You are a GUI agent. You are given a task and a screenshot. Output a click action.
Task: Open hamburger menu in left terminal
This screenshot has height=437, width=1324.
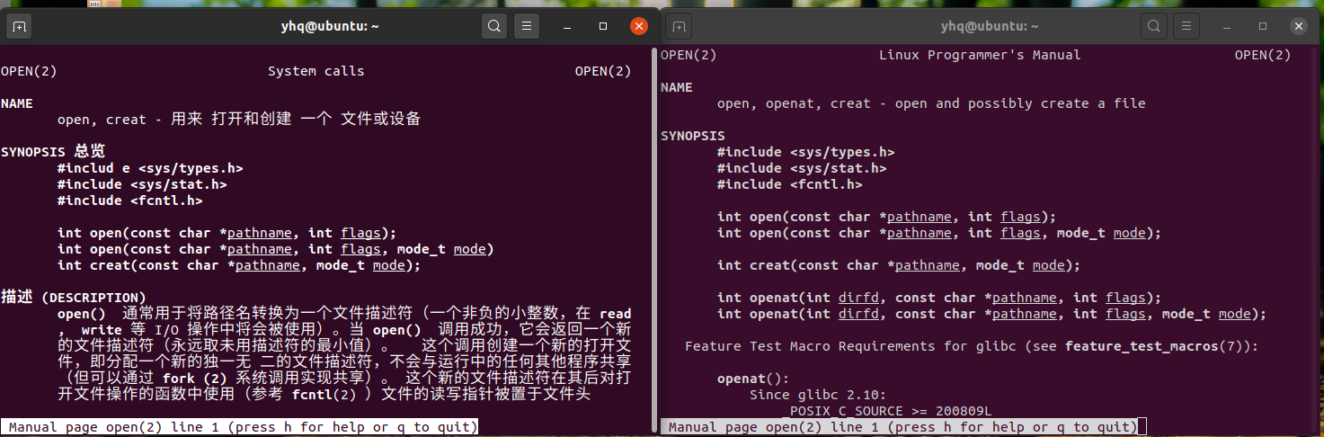pyautogui.click(x=526, y=27)
